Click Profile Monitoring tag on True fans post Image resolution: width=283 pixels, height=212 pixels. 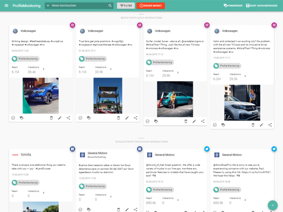[x=93, y=59]
